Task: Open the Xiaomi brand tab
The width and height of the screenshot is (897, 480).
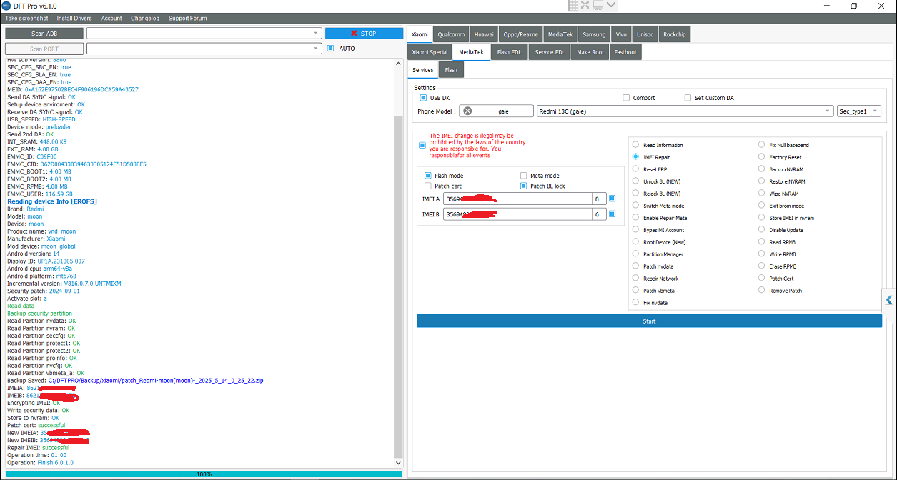Action: click(420, 34)
